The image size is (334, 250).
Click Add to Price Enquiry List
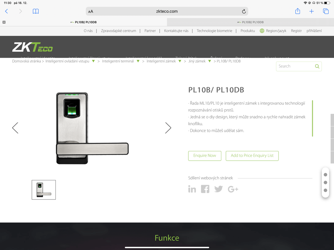click(252, 156)
